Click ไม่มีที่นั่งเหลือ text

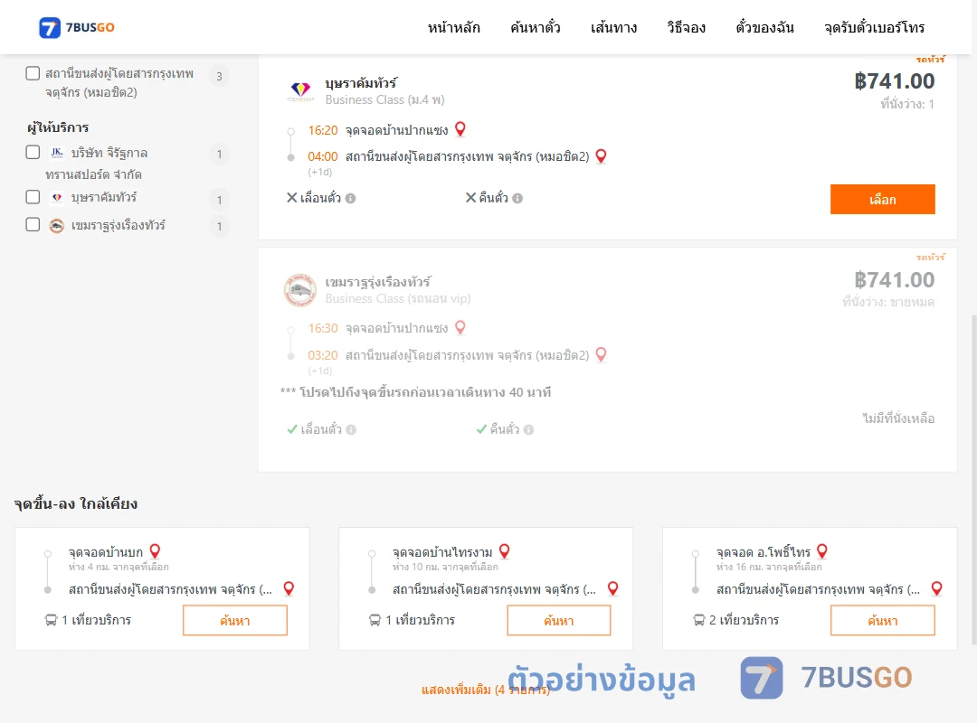(x=898, y=418)
